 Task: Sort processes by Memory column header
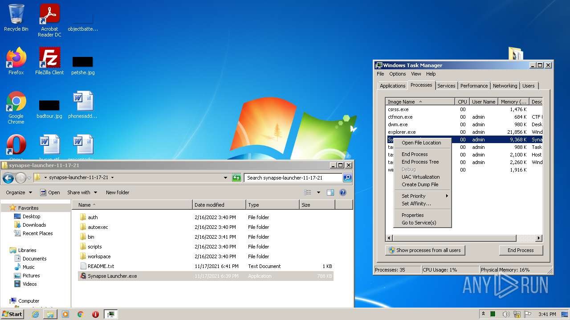click(514, 102)
